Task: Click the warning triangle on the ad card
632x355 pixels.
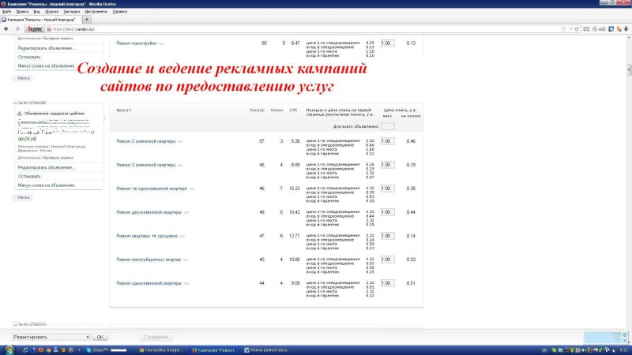Action: pyautogui.click(x=19, y=114)
